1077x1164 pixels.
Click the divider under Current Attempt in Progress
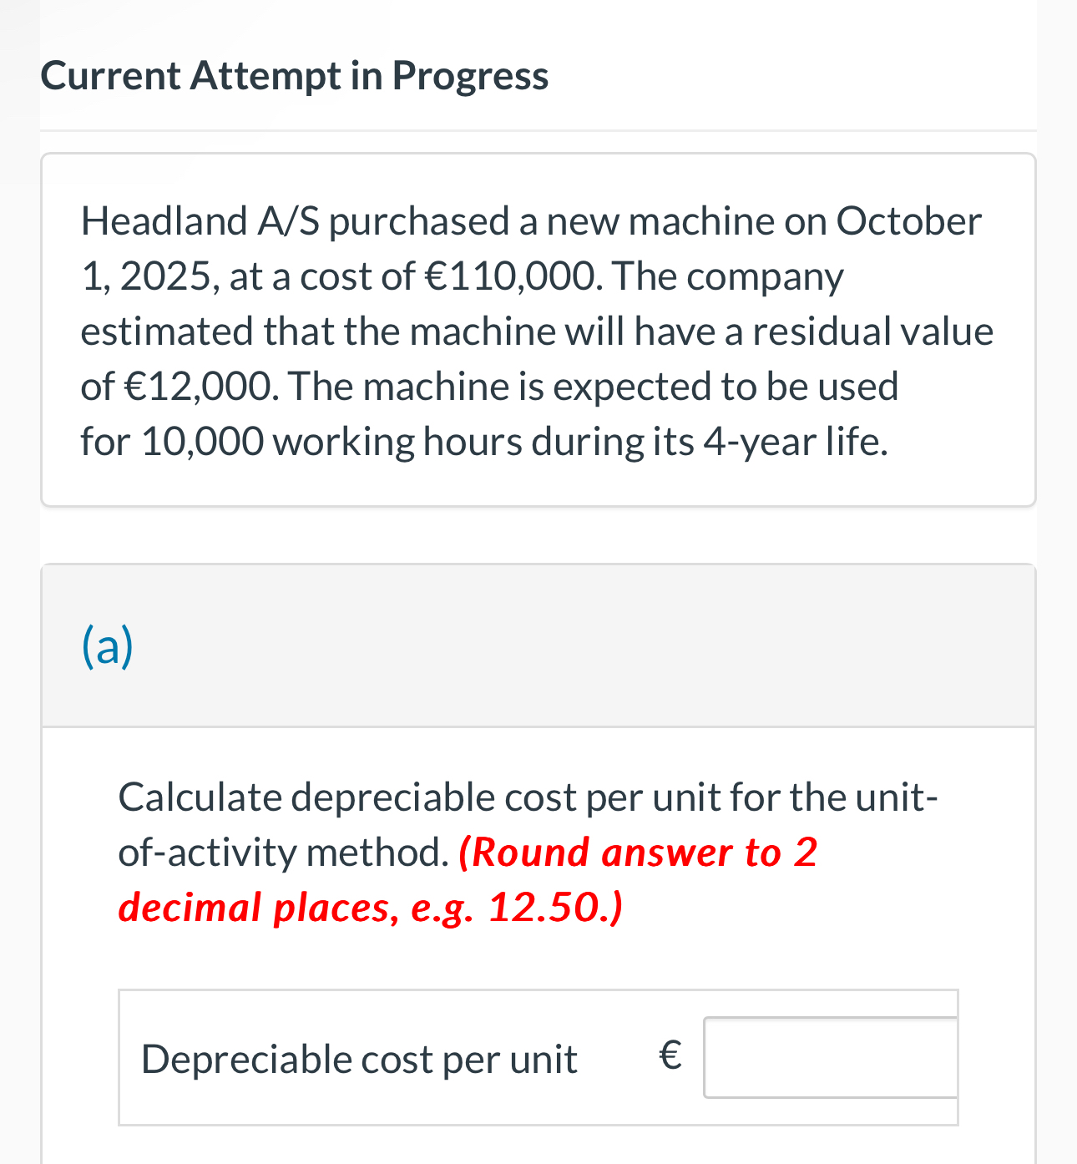pos(538,129)
